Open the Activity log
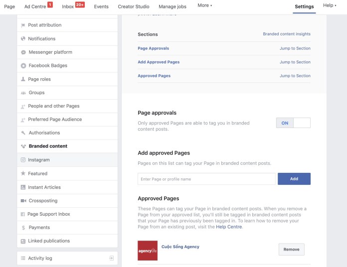 (x=67, y=258)
